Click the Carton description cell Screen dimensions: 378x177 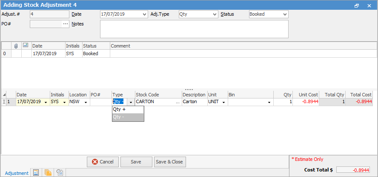coord(195,102)
